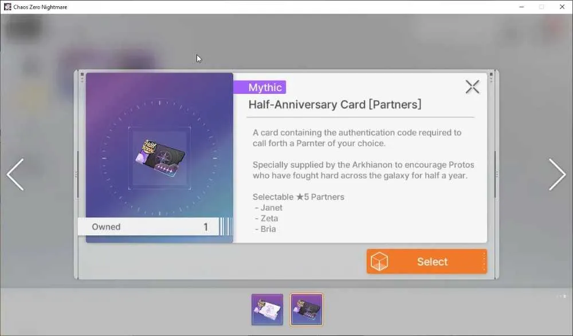Click the Half-Anniversary card artwork image

pos(160,158)
